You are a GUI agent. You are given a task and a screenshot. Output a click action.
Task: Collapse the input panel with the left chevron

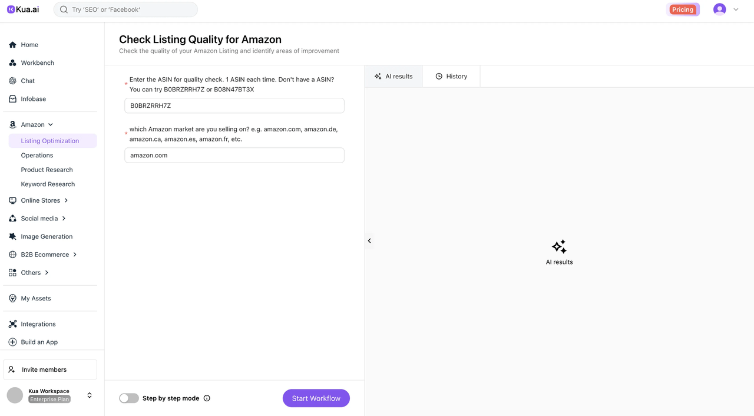[x=369, y=240]
